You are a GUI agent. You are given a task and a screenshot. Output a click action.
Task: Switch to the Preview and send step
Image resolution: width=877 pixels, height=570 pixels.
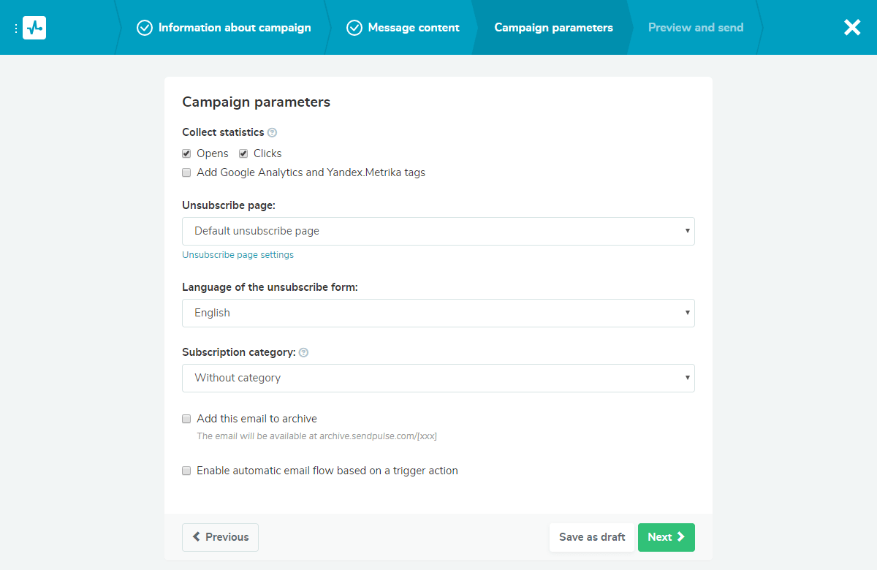(695, 28)
